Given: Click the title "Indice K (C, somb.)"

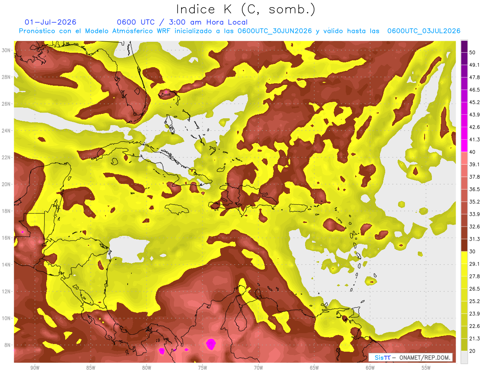Looking at the screenshot, I should (x=246, y=9).
